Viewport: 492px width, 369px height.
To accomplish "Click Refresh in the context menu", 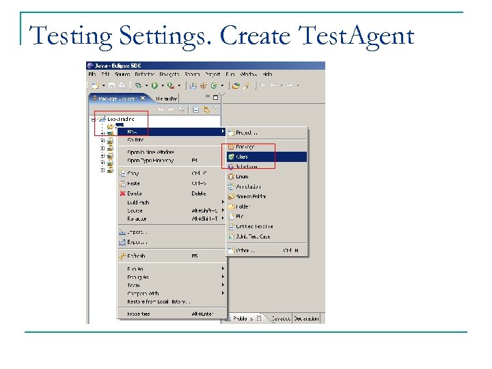I will coord(172,256).
